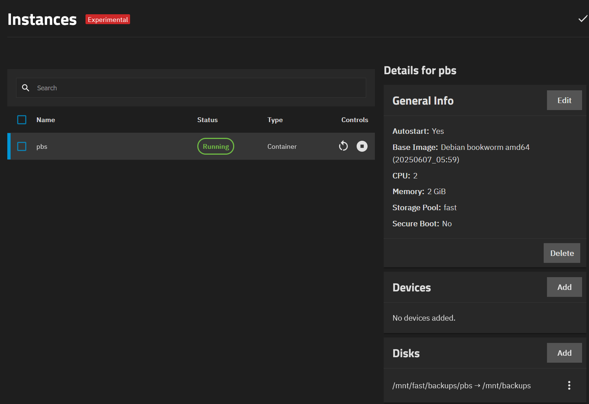Click the Container type cell for pbs
Image resolution: width=589 pixels, height=404 pixels.
click(x=282, y=147)
